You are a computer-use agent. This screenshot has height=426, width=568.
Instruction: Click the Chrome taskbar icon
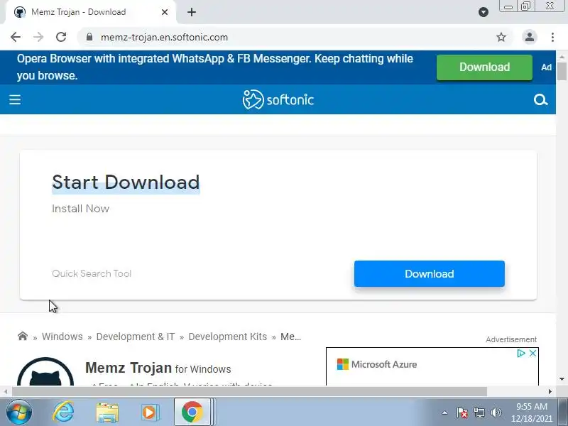coord(192,413)
